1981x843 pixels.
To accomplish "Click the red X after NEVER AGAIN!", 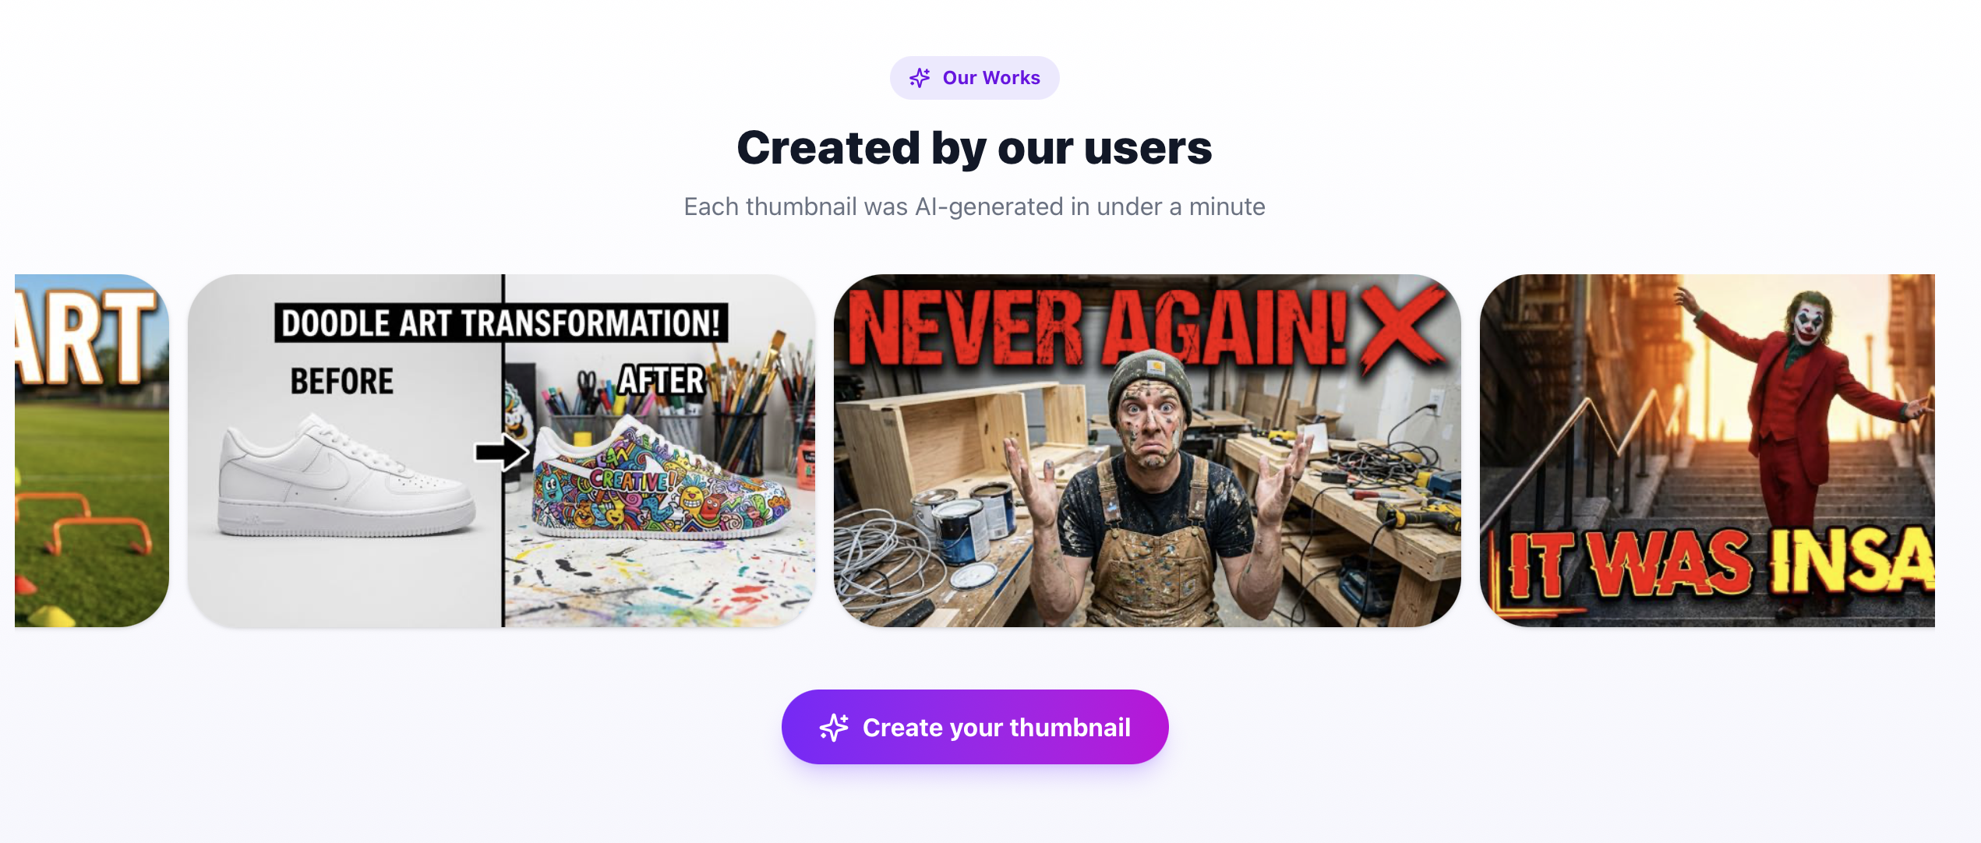I will pos(1400,327).
